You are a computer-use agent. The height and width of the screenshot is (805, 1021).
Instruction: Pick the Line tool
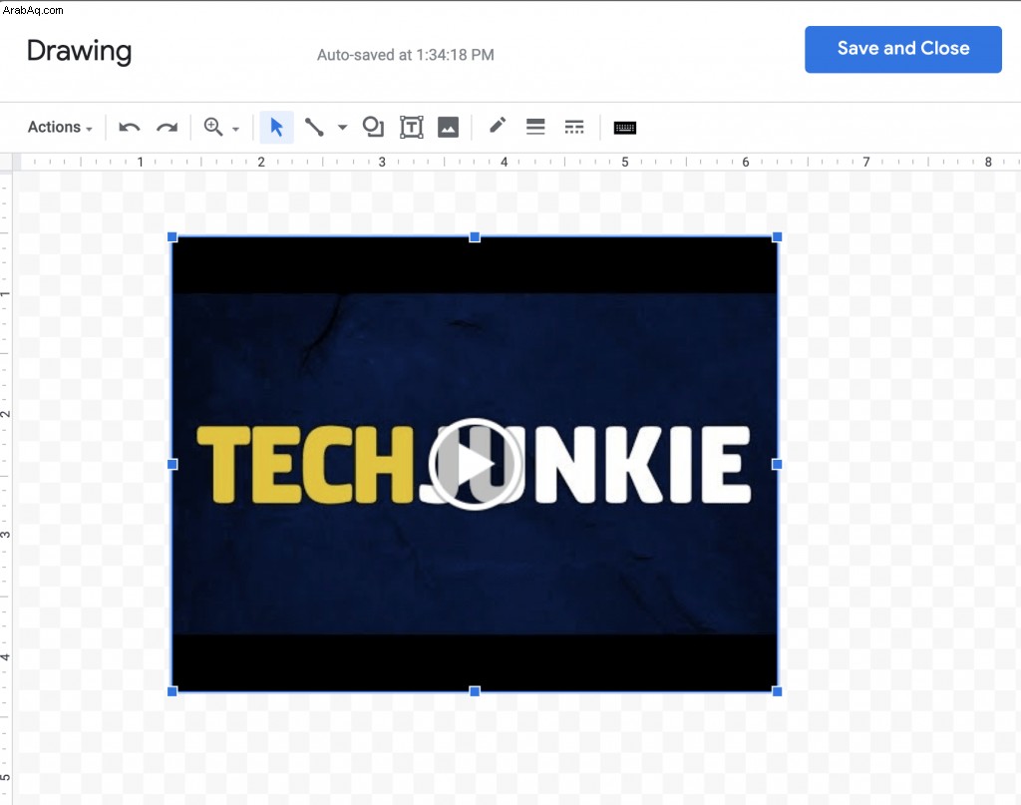click(314, 127)
